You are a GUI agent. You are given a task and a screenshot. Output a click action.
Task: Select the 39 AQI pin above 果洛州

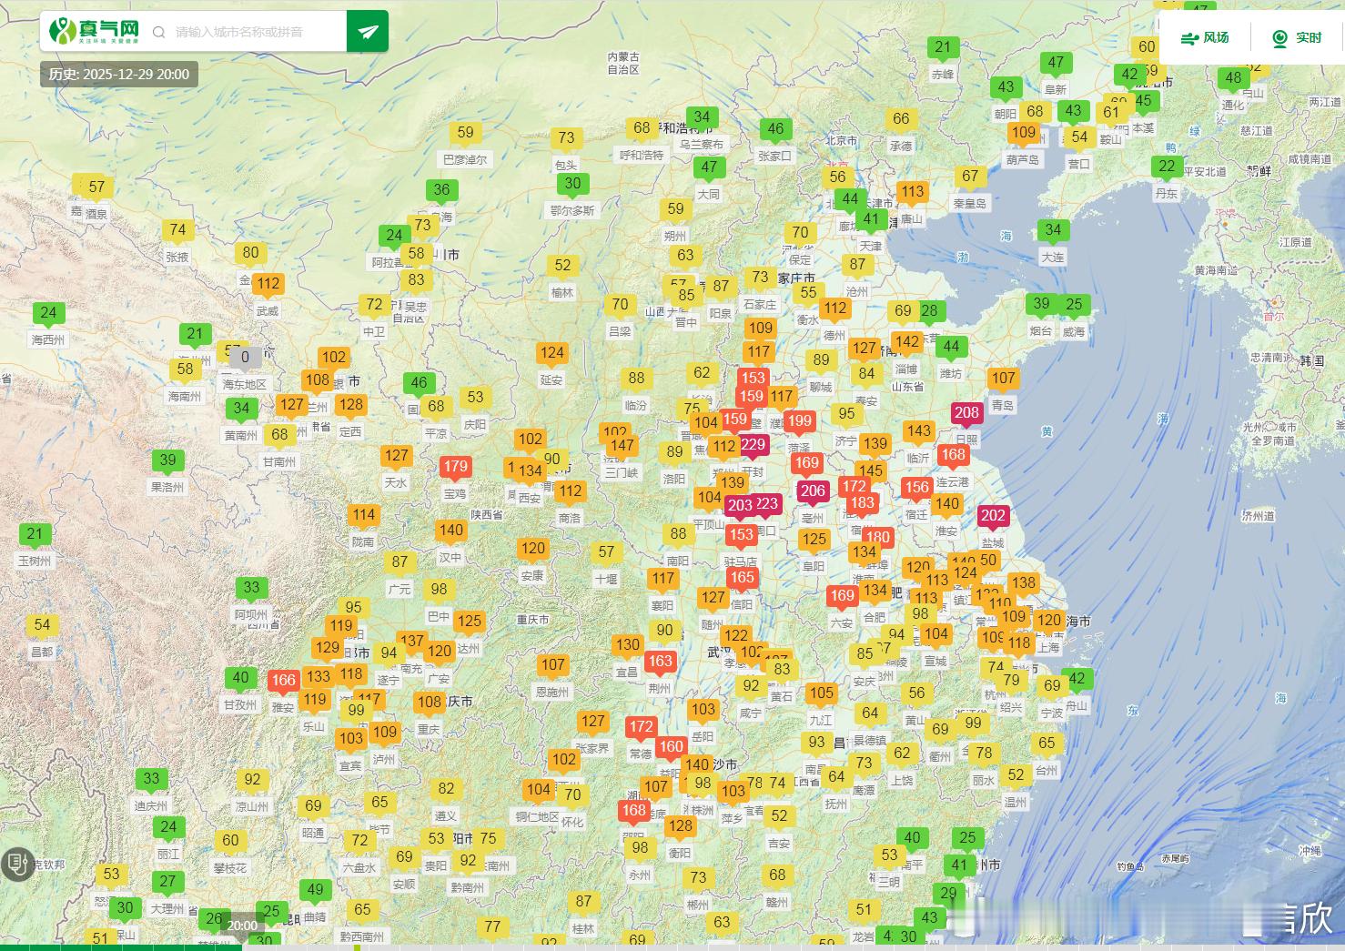click(x=167, y=461)
